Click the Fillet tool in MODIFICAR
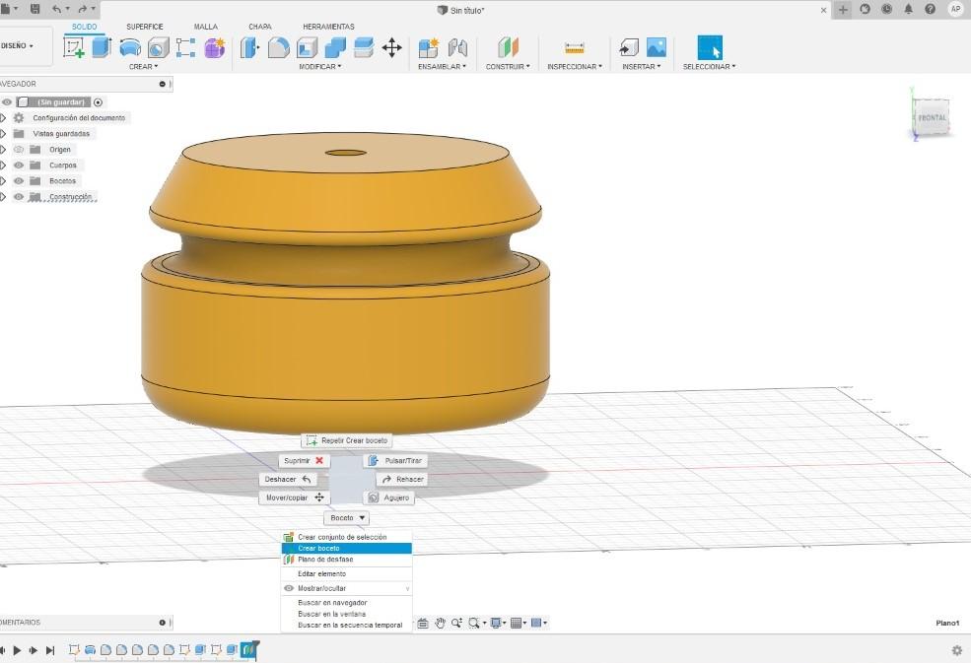Viewport: 971px width, 663px height. [x=279, y=47]
